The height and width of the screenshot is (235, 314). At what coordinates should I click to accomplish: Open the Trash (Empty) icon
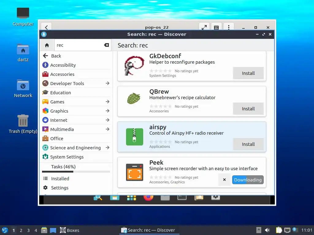(x=23, y=124)
